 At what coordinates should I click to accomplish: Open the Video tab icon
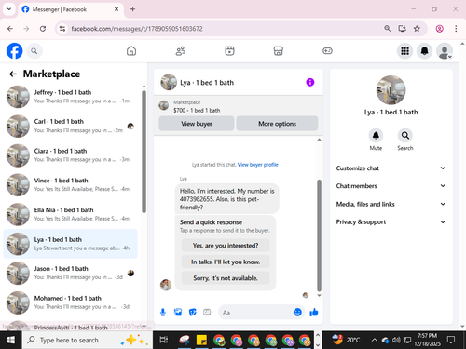click(x=229, y=51)
